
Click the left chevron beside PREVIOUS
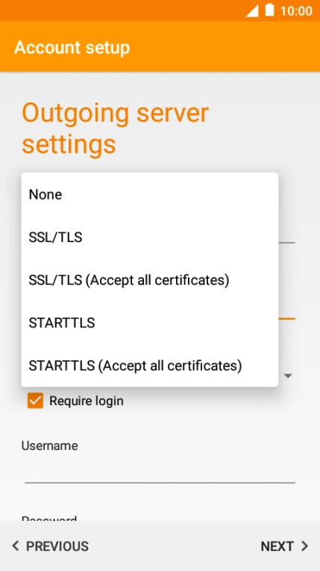(15, 546)
